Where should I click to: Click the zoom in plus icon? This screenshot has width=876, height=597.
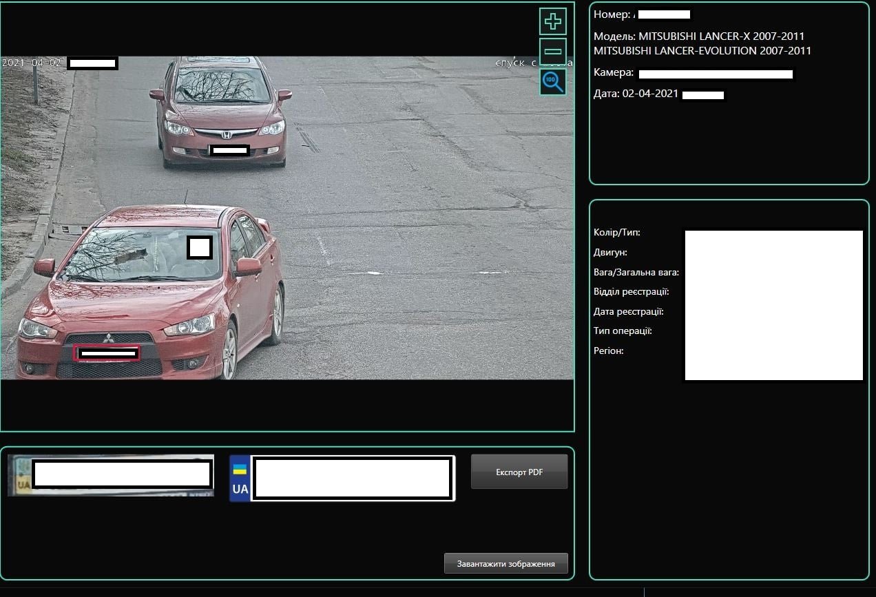coord(552,21)
